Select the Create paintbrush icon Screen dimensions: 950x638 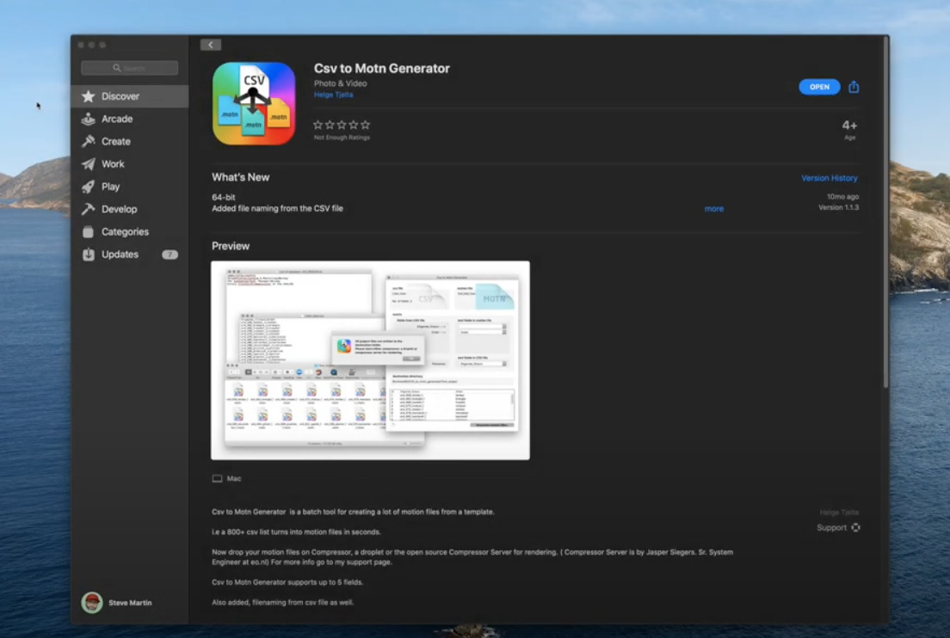(89, 141)
